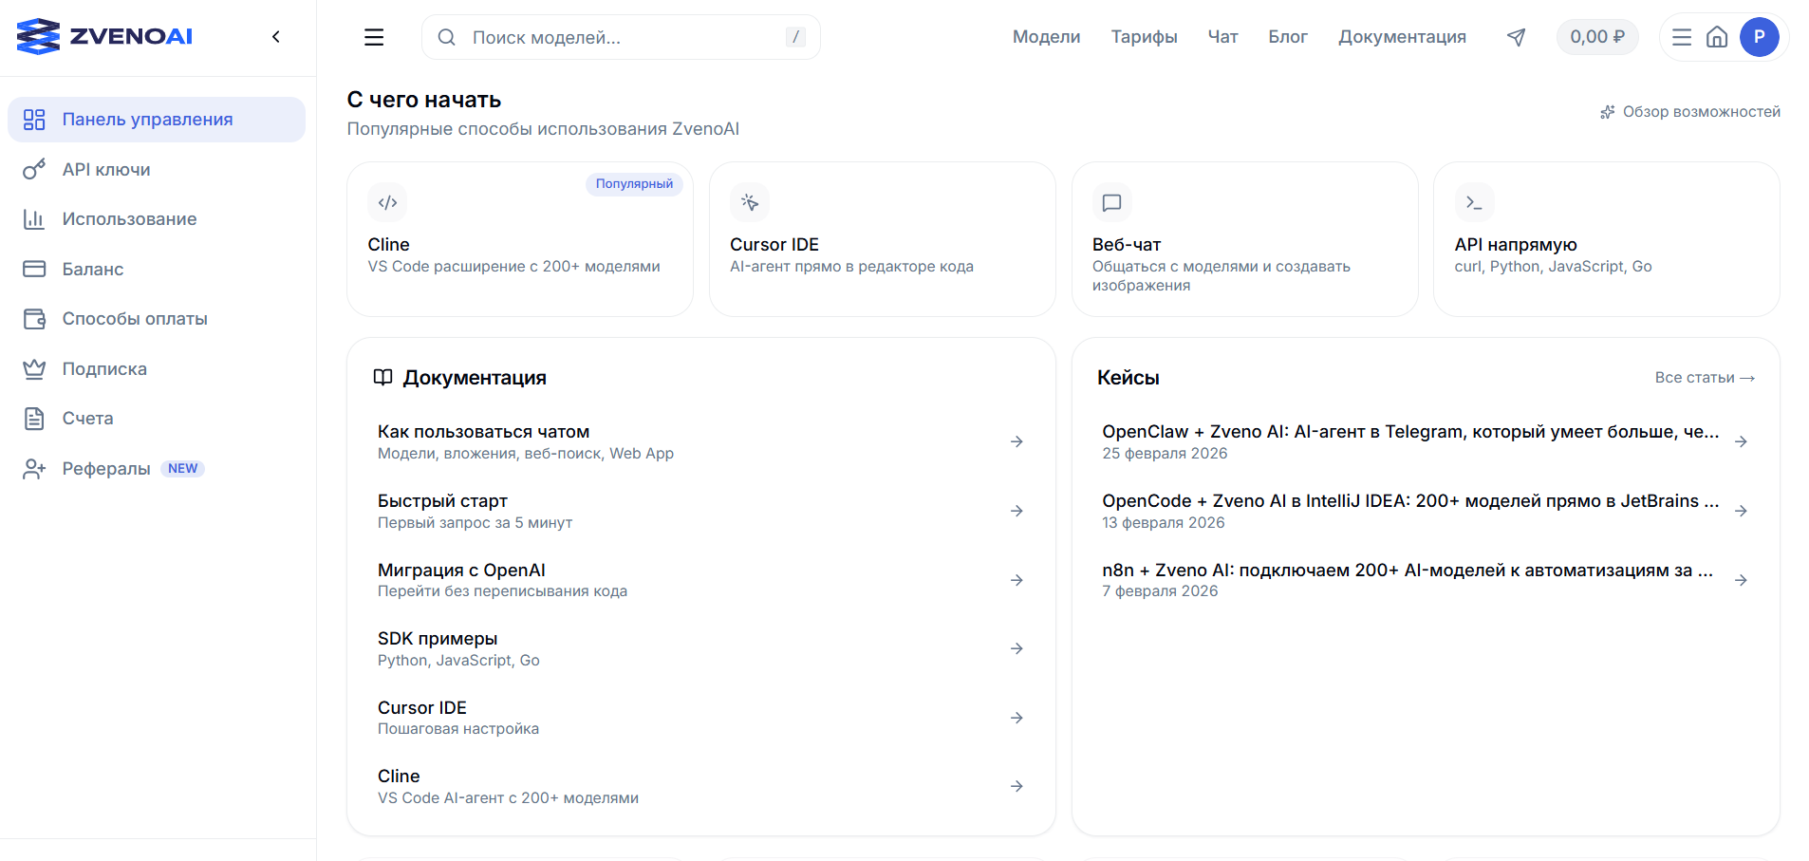The image size is (1809, 861).
Task: Open the OpenCode + Zveno AI IntelliJ article
Action: pos(1425,511)
